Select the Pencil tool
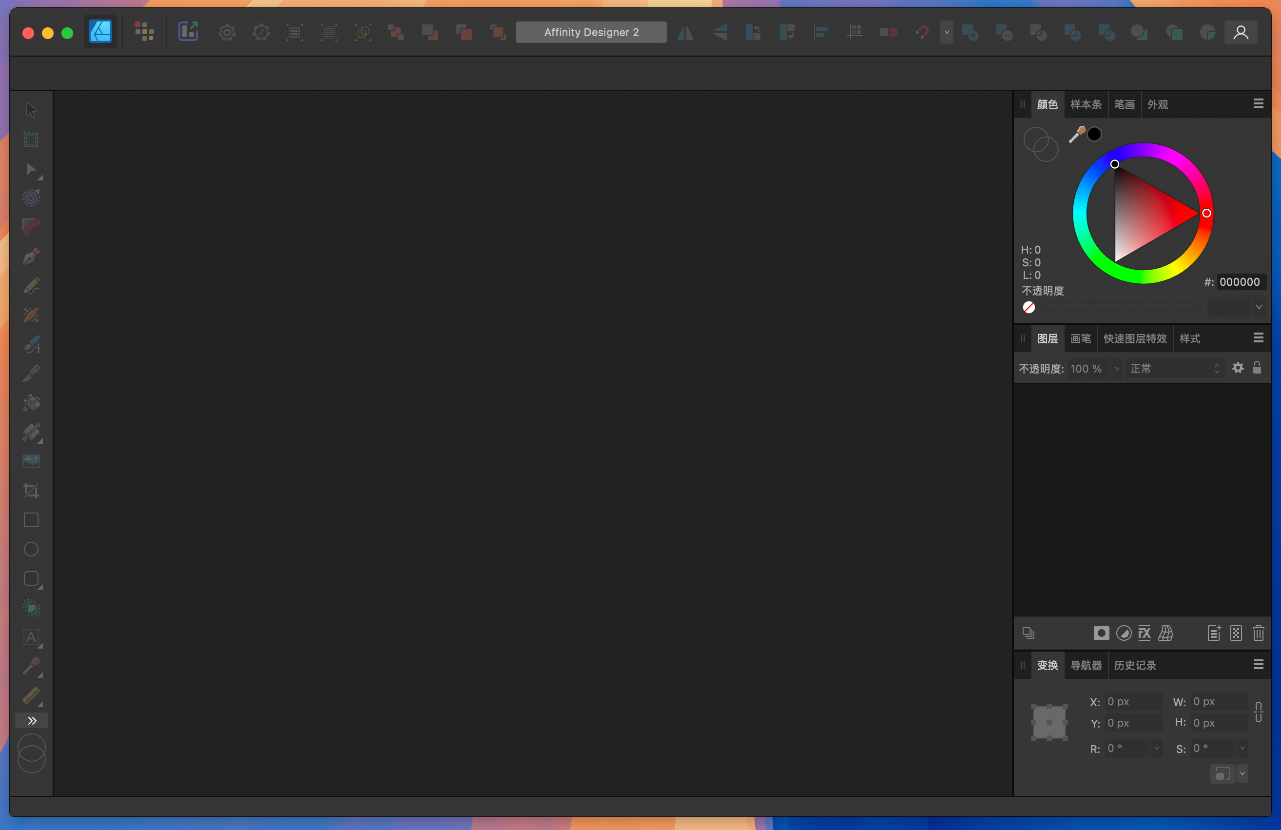The width and height of the screenshot is (1281, 830). click(30, 285)
